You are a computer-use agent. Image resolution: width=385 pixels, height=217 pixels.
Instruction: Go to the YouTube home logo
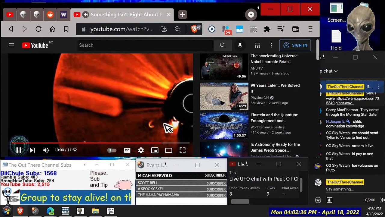[x=35, y=45]
